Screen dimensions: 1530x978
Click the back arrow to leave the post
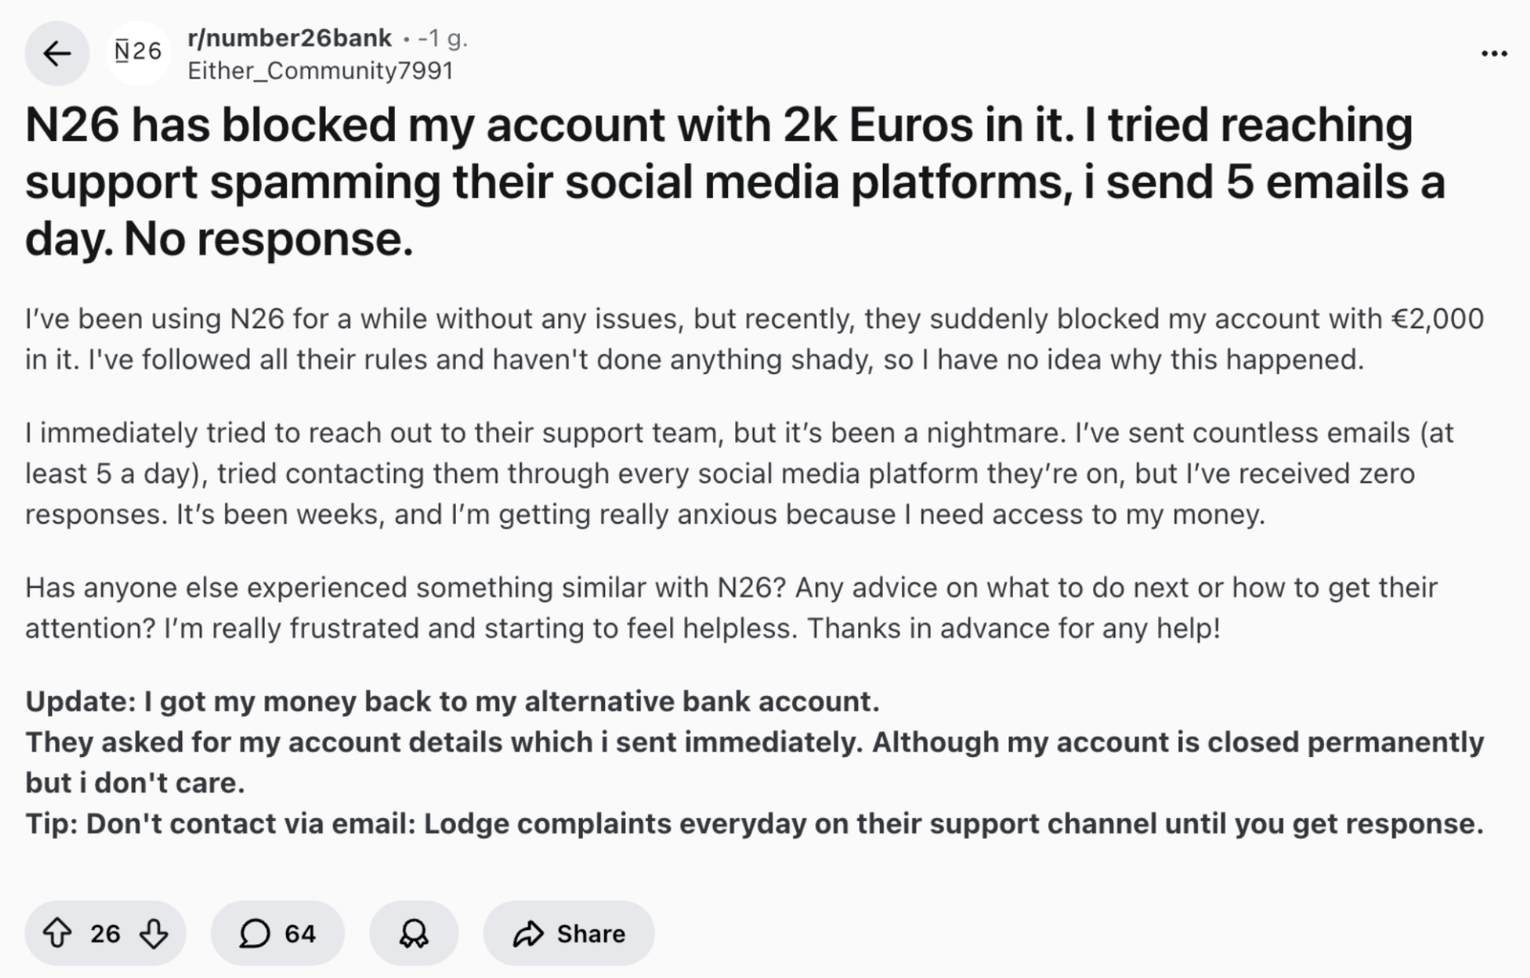(x=56, y=53)
